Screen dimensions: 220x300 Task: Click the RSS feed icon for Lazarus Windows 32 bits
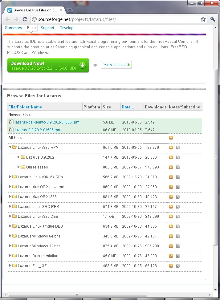171,246
